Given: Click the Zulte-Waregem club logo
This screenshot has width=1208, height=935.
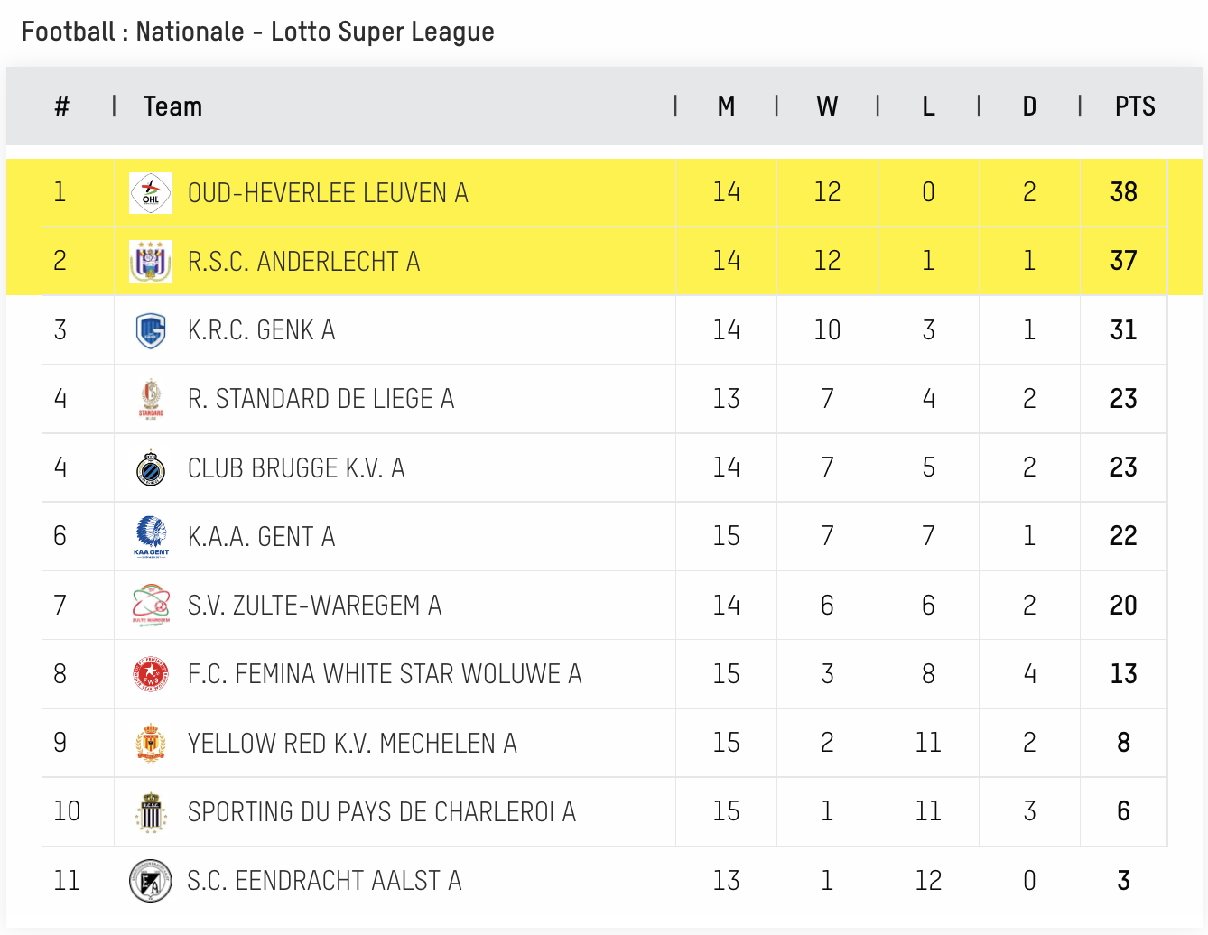Looking at the screenshot, I should tap(151, 606).
